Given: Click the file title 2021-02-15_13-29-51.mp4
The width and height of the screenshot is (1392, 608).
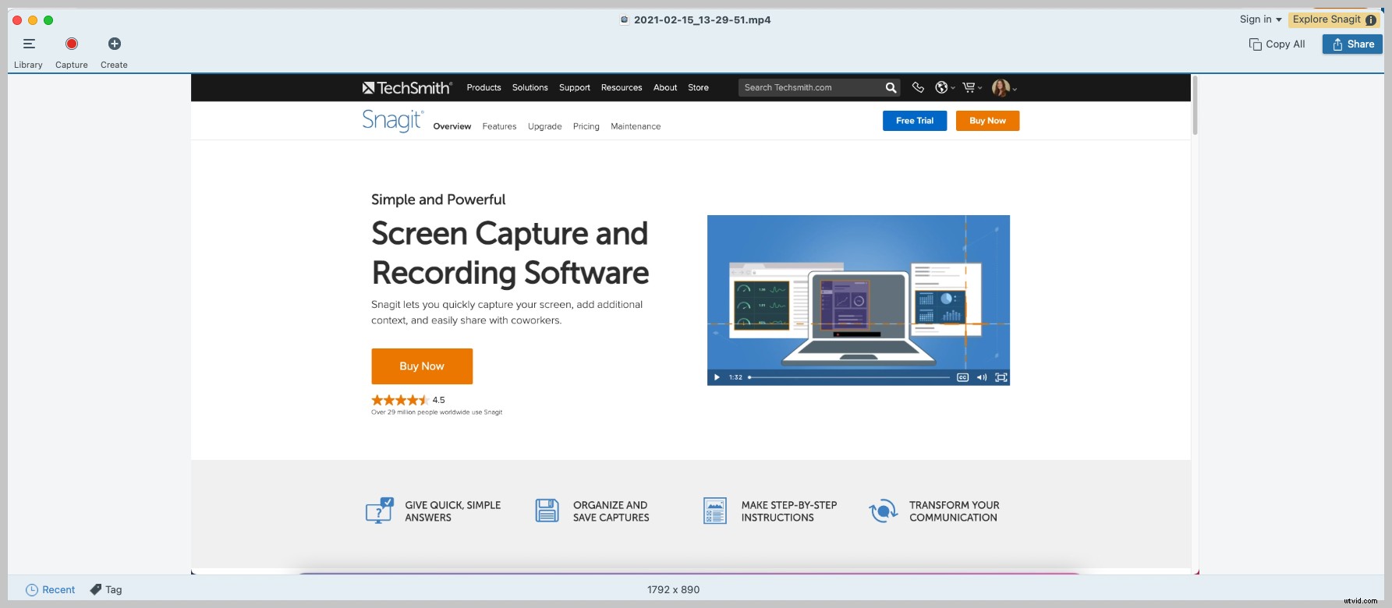Looking at the screenshot, I should 702,20.
